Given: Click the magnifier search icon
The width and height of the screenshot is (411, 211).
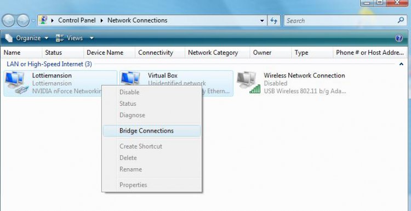Looking at the screenshot, I should [x=401, y=20].
